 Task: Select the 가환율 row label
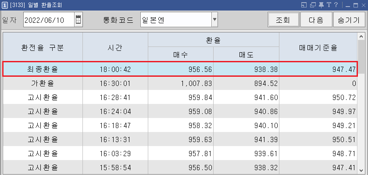(43, 83)
